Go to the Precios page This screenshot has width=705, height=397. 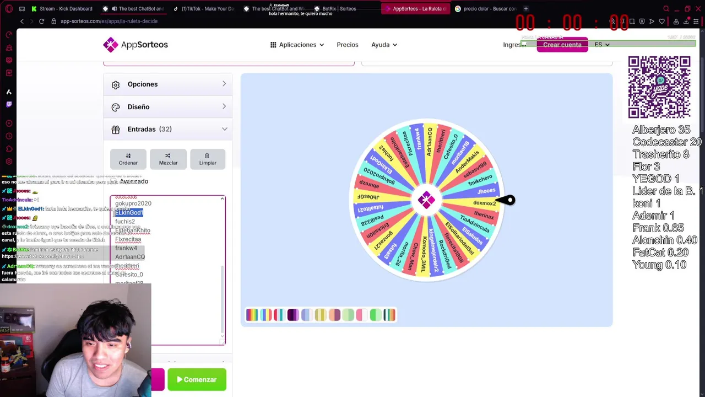pos(348,45)
